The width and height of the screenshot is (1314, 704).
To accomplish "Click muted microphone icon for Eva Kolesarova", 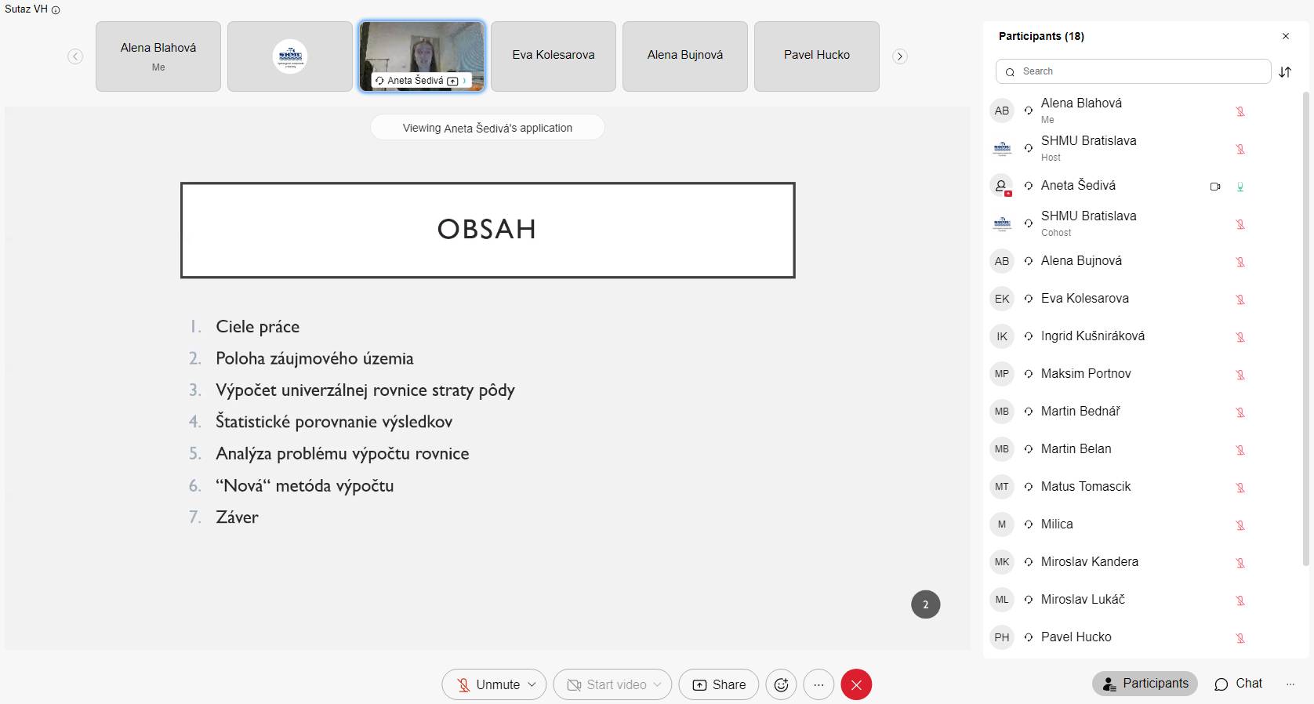I will (1240, 299).
